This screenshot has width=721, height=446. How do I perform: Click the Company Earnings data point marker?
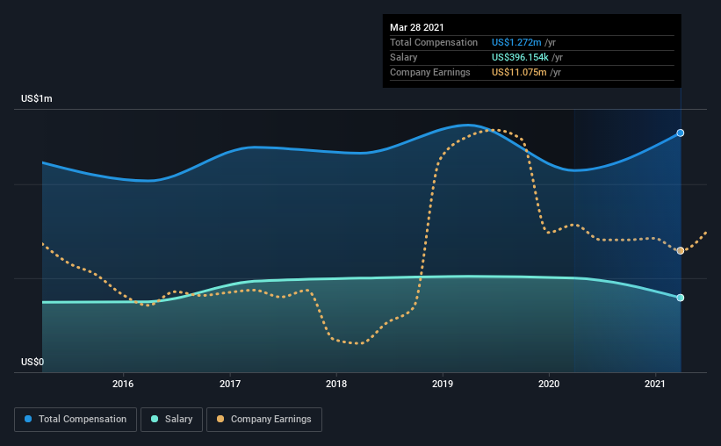point(680,250)
